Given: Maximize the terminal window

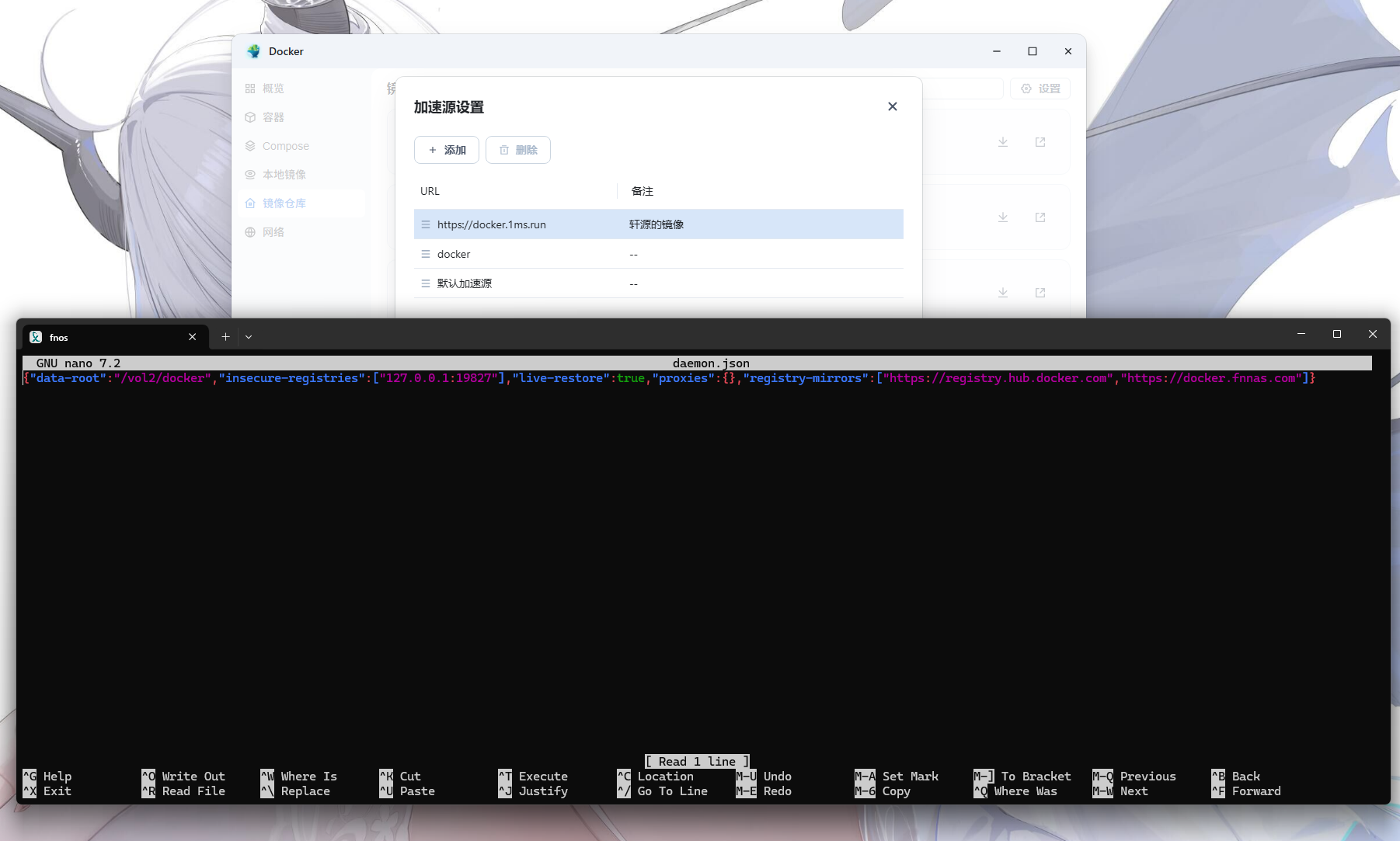Looking at the screenshot, I should point(1337,334).
